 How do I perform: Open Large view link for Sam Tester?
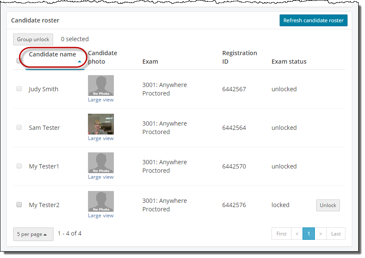101,139
